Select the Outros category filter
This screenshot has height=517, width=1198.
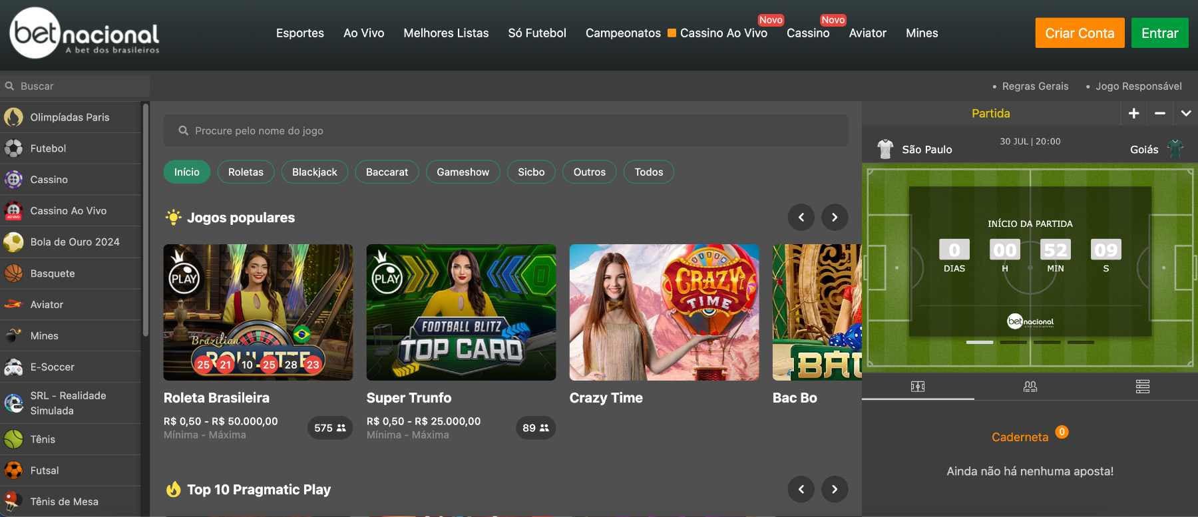[590, 172]
